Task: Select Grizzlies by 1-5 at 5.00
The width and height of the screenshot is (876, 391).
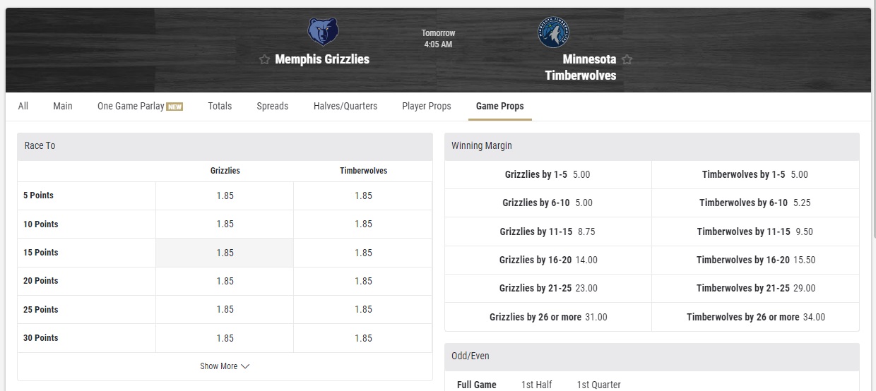Action: tap(547, 174)
